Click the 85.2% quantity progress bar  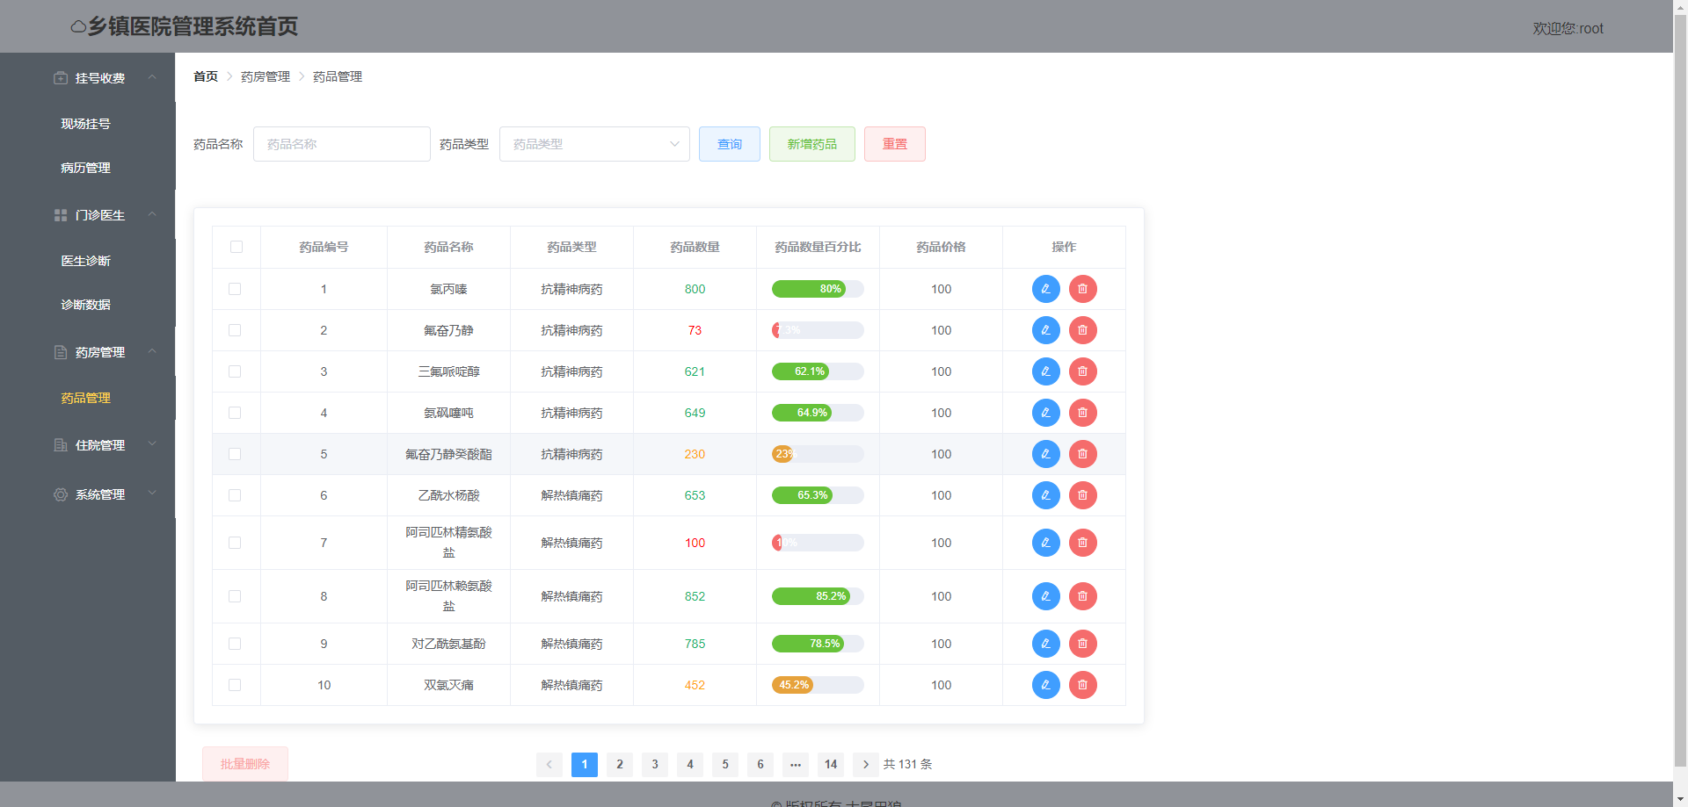tap(817, 596)
